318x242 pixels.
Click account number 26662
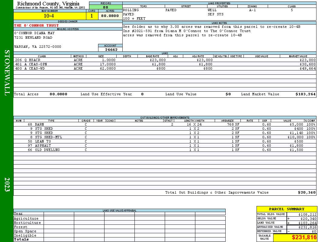coord(111,49)
